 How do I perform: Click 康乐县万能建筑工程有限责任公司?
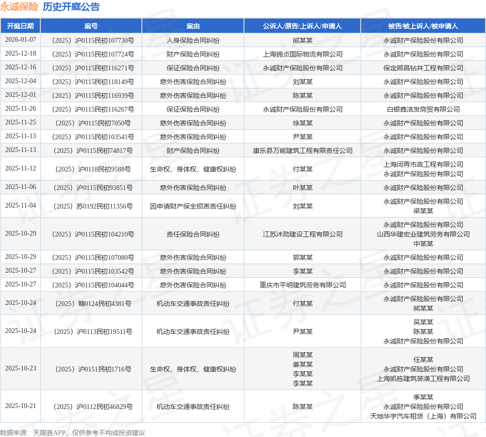[302, 151]
